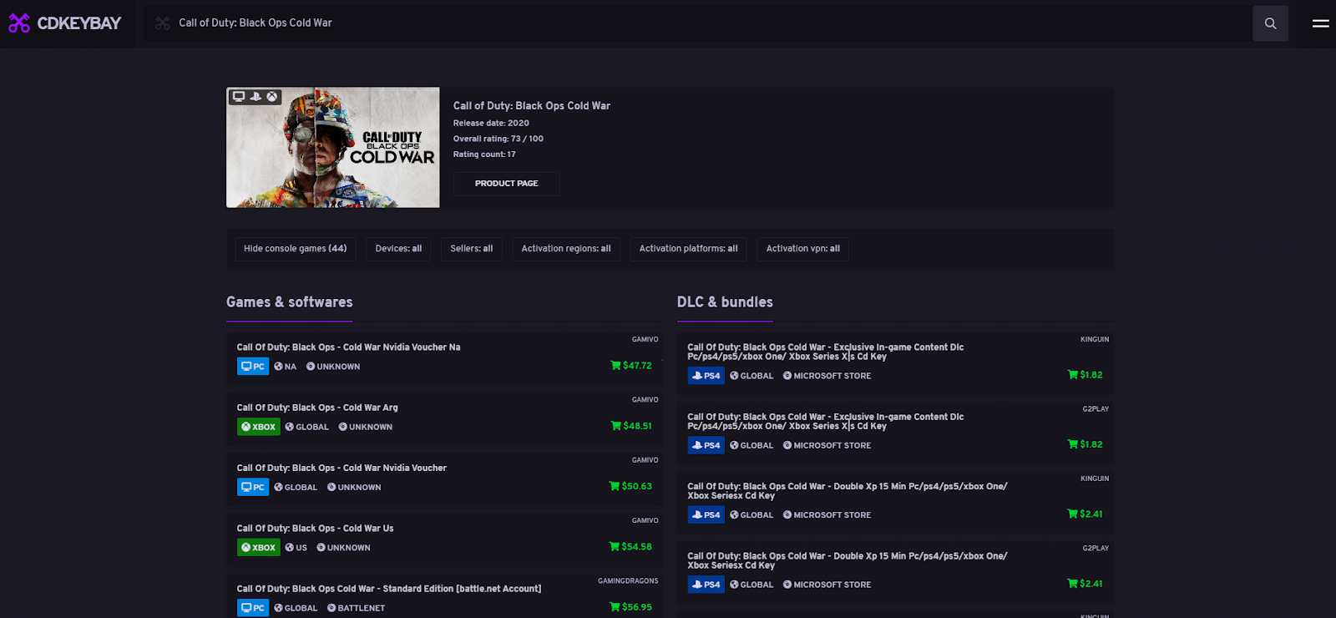1336x618 pixels.
Task: Click the Black Ops Cold War cover image
Action: [x=333, y=148]
